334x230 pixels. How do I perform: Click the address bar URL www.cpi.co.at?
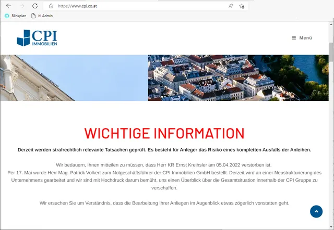[77, 6]
